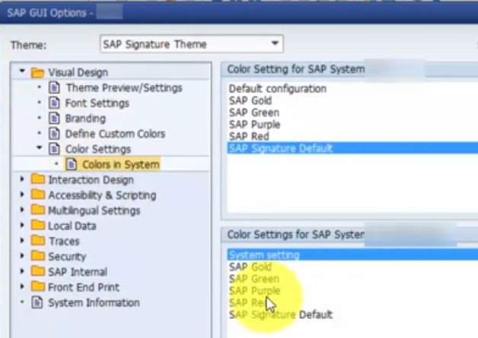478x338 pixels.
Task: Collapse the Color Settings node arrow
Action: 40,148
